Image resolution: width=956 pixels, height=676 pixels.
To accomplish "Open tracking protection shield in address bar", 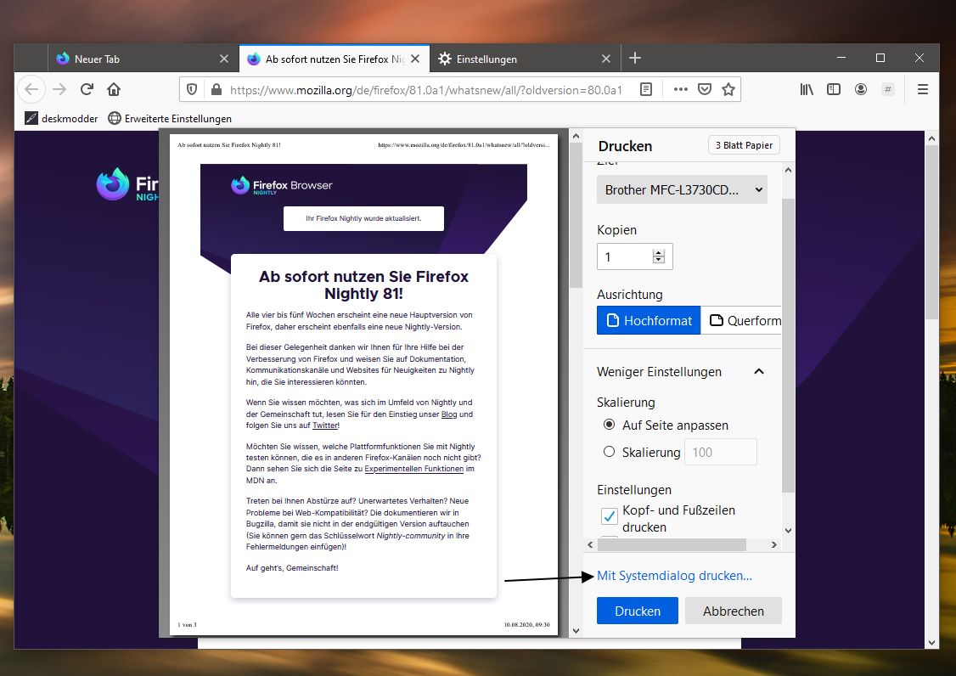I will click(x=191, y=90).
